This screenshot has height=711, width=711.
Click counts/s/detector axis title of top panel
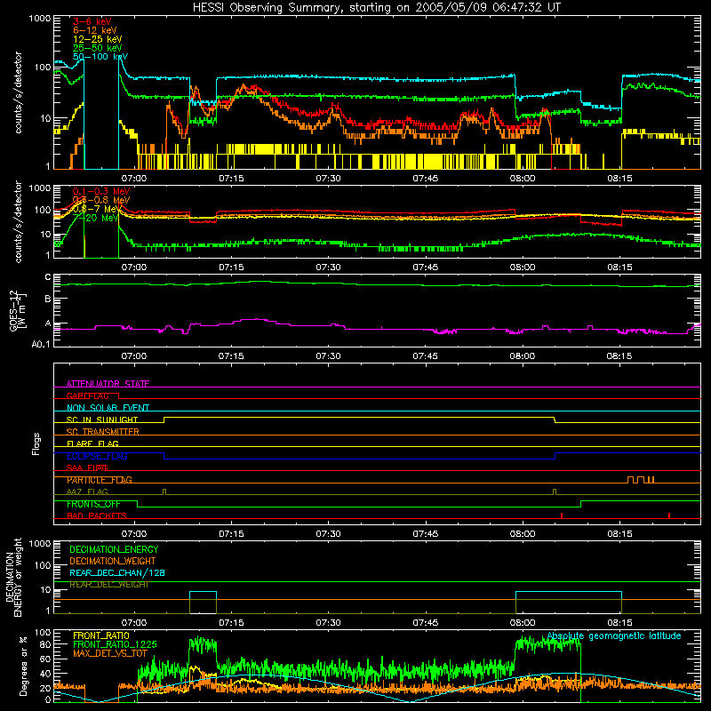tap(18, 92)
